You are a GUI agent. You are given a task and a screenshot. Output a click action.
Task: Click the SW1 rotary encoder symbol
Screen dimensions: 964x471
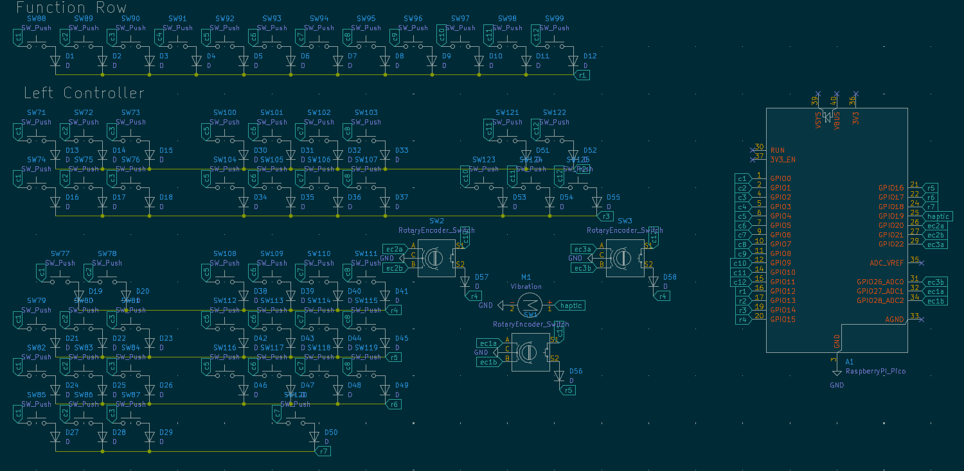[x=530, y=352]
